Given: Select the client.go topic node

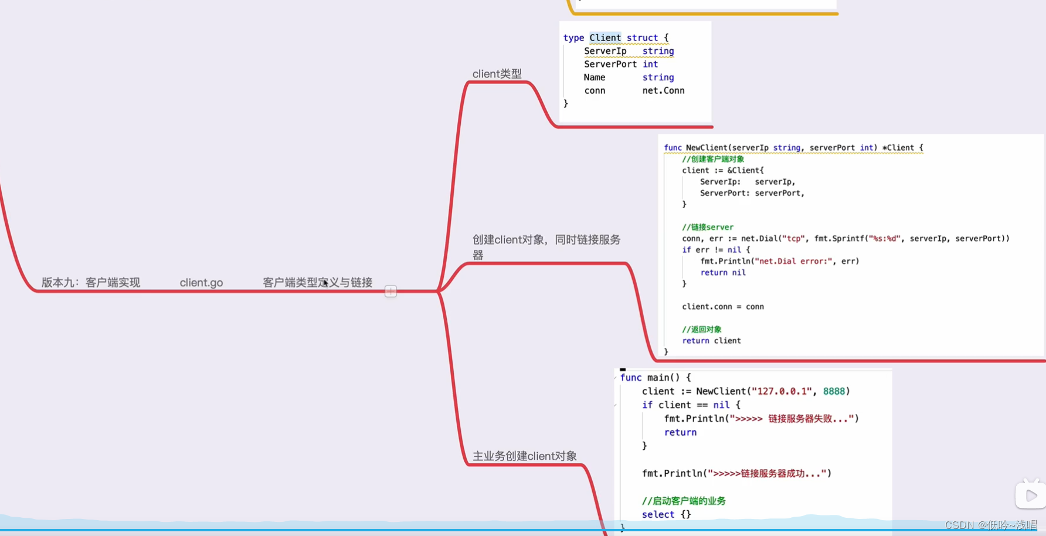Looking at the screenshot, I should point(201,282).
